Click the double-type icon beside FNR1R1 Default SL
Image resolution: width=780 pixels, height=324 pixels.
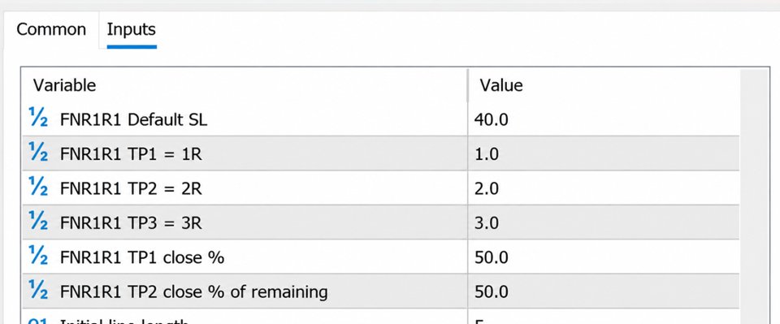[x=38, y=118]
